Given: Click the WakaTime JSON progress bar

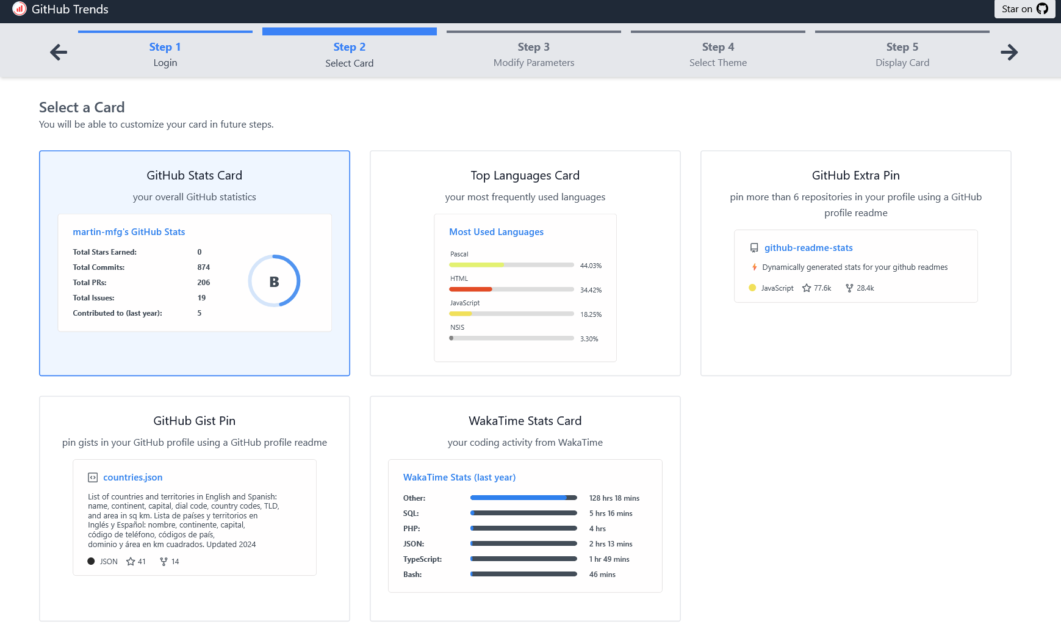Looking at the screenshot, I should [523, 544].
